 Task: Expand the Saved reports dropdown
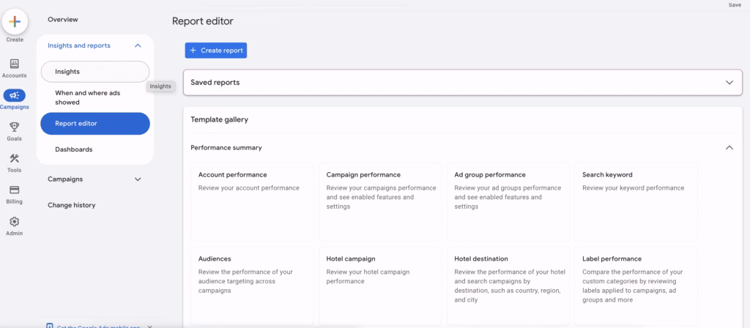(729, 83)
